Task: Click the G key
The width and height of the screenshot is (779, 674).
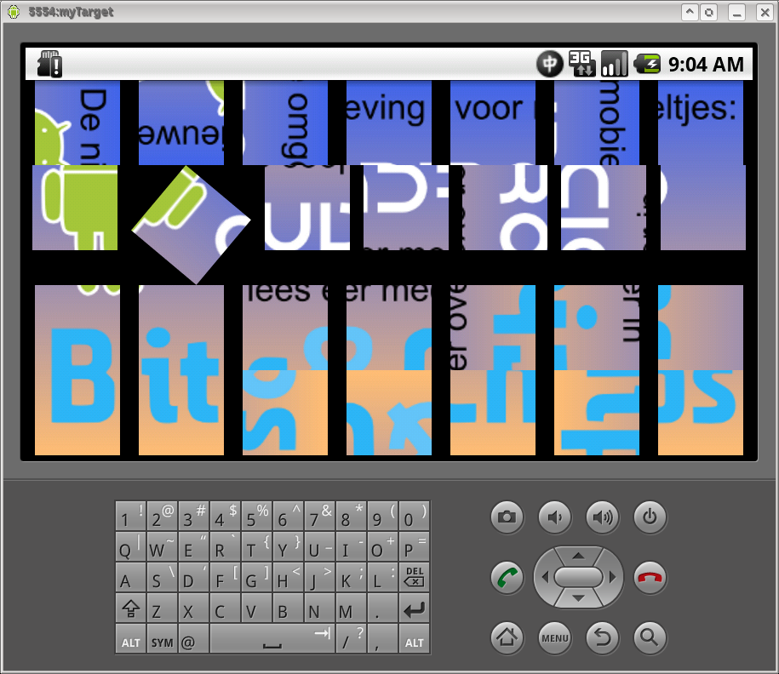Action: (x=257, y=577)
